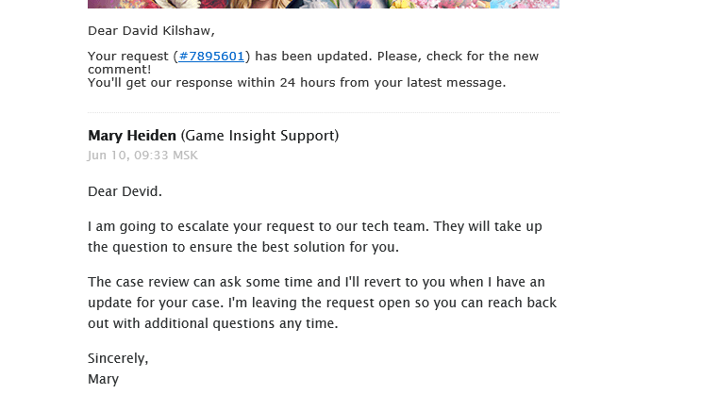Click the Jun 10, 09:33 MSK timestamp
Image resolution: width=701 pixels, height=394 pixels.
142,156
